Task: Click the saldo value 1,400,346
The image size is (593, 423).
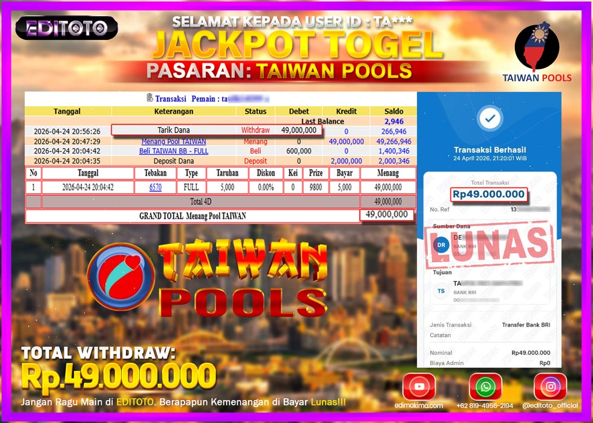Action: pyautogui.click(x=394, y=151)
